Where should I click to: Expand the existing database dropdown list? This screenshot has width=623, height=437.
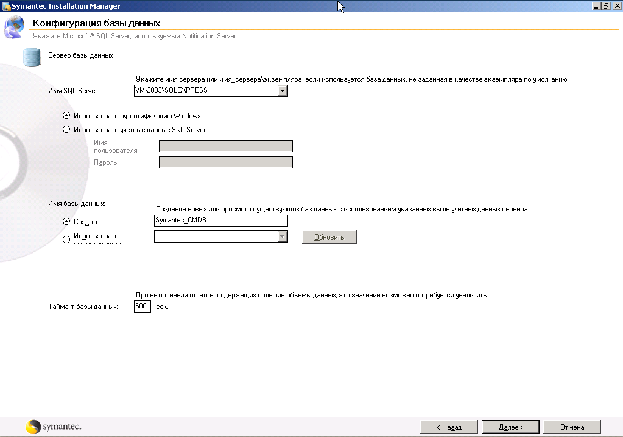pyautogui.click(x=282, y=236)
